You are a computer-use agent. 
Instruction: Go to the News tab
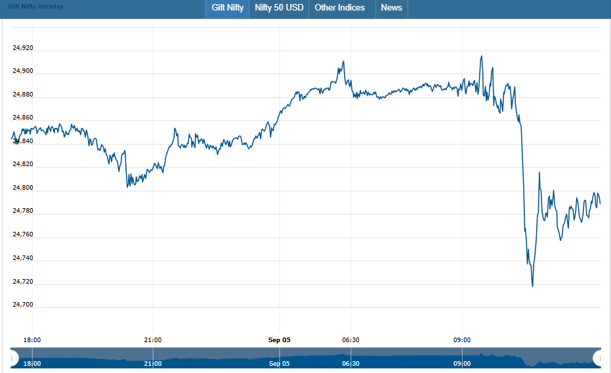pos(391,8)
